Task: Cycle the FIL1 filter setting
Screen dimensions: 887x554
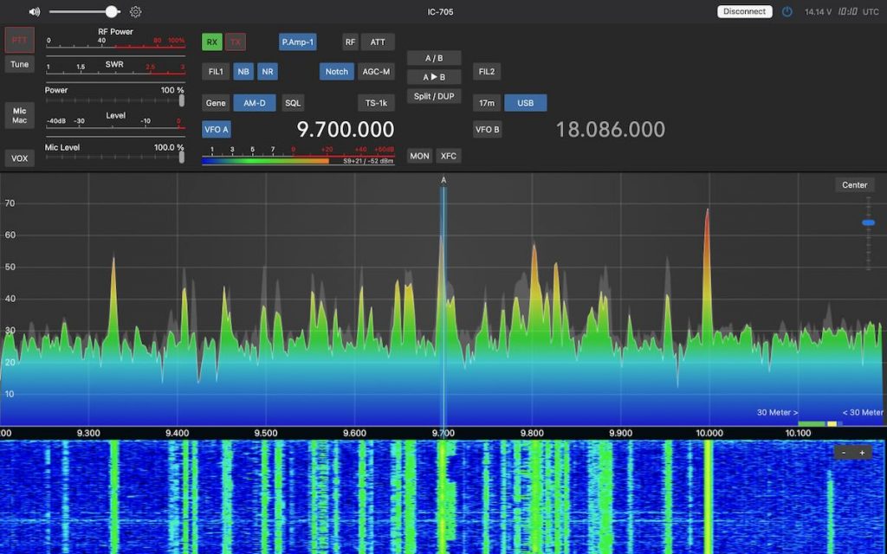Action: [x=216, y=71]
